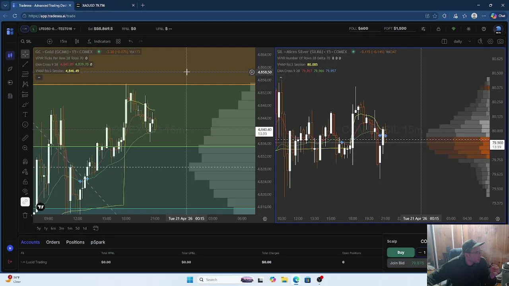
Task: Undo the last chart action
Action: [130, 41]
